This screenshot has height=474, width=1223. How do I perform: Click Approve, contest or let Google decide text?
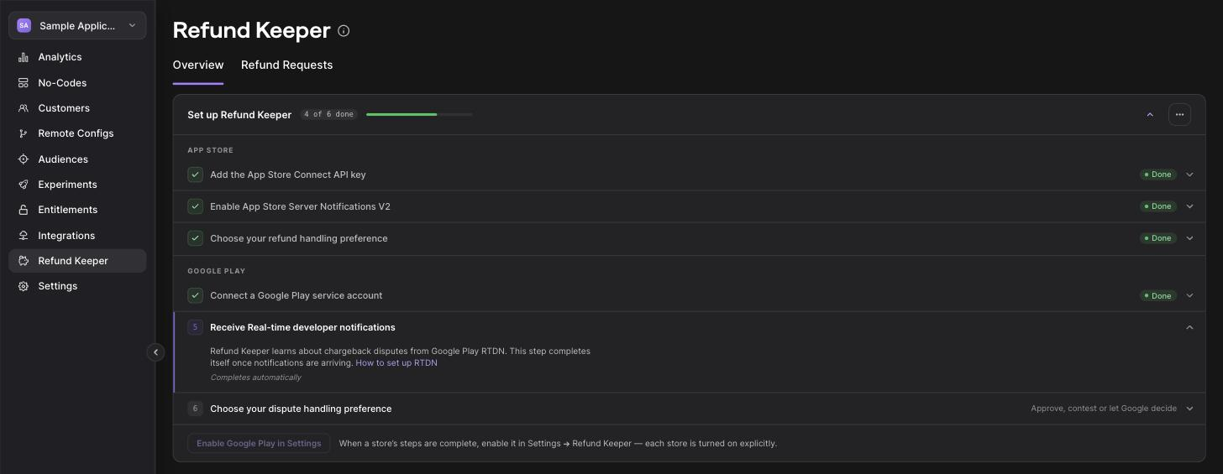1104,409
